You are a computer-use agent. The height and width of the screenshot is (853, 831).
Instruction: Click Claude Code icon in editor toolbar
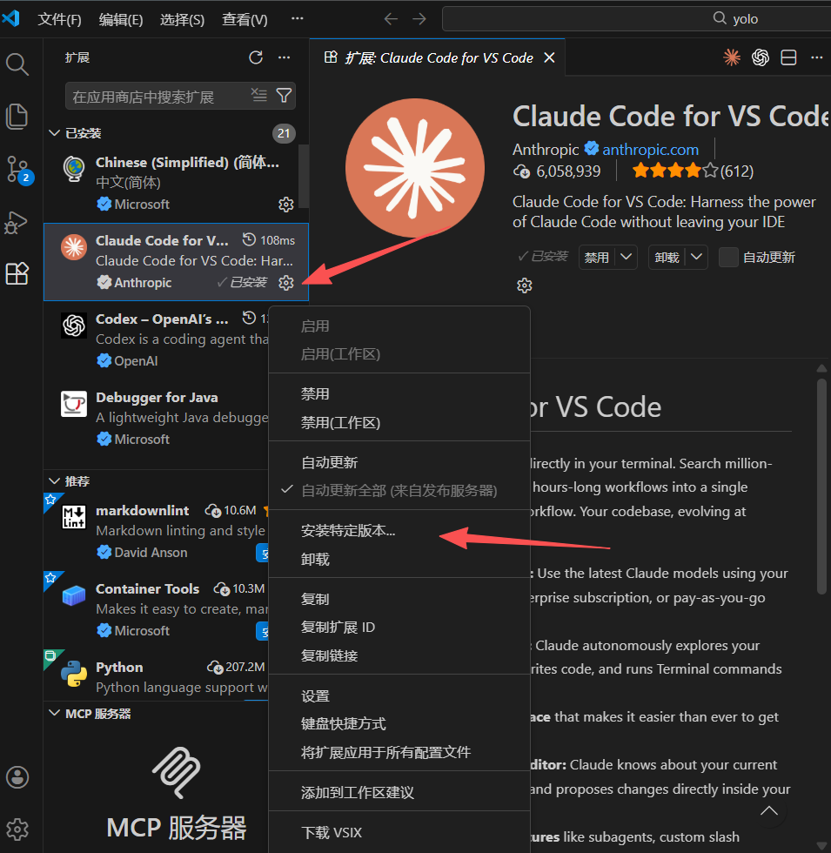(x=732, y=57)
